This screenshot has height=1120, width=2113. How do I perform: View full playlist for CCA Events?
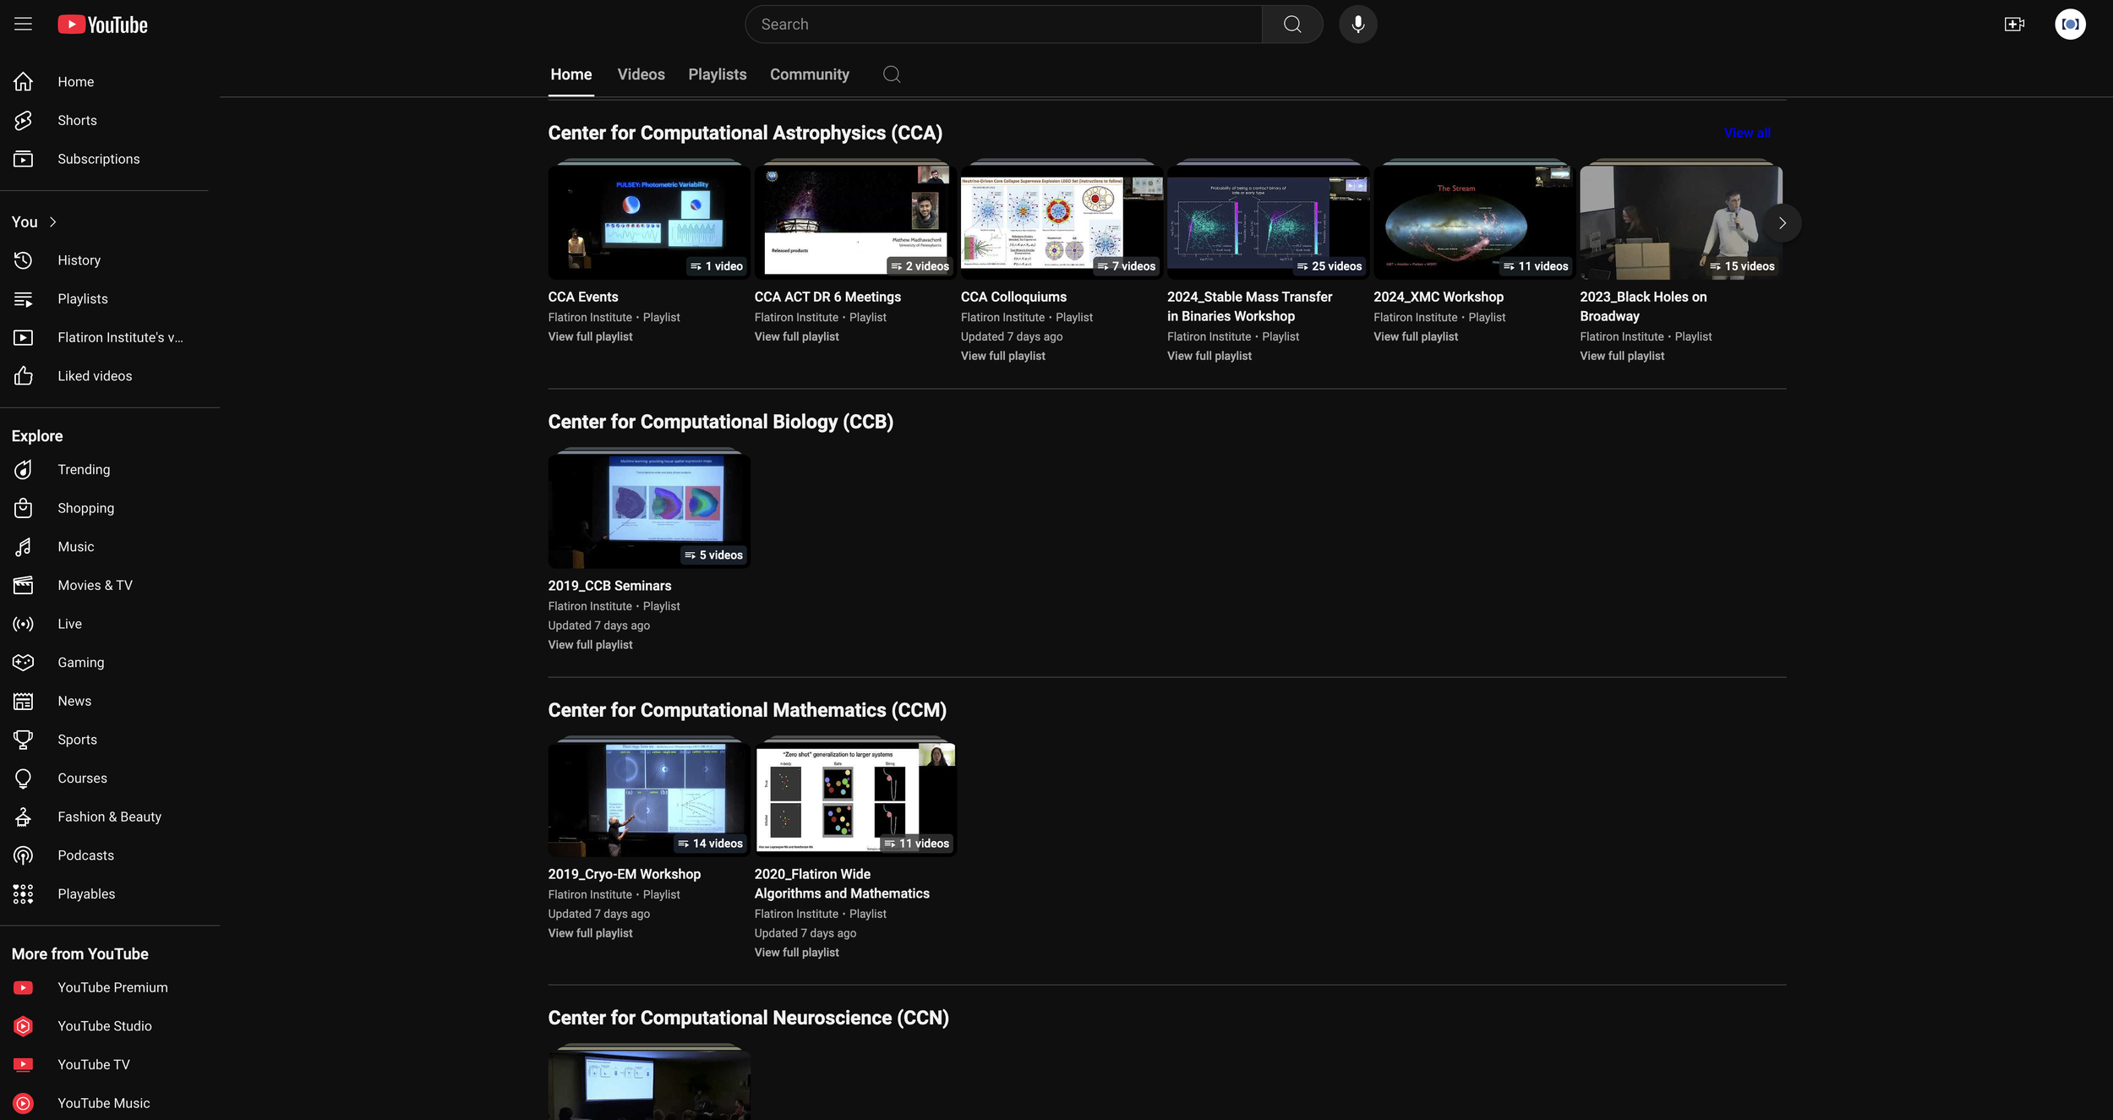[590, 336]
